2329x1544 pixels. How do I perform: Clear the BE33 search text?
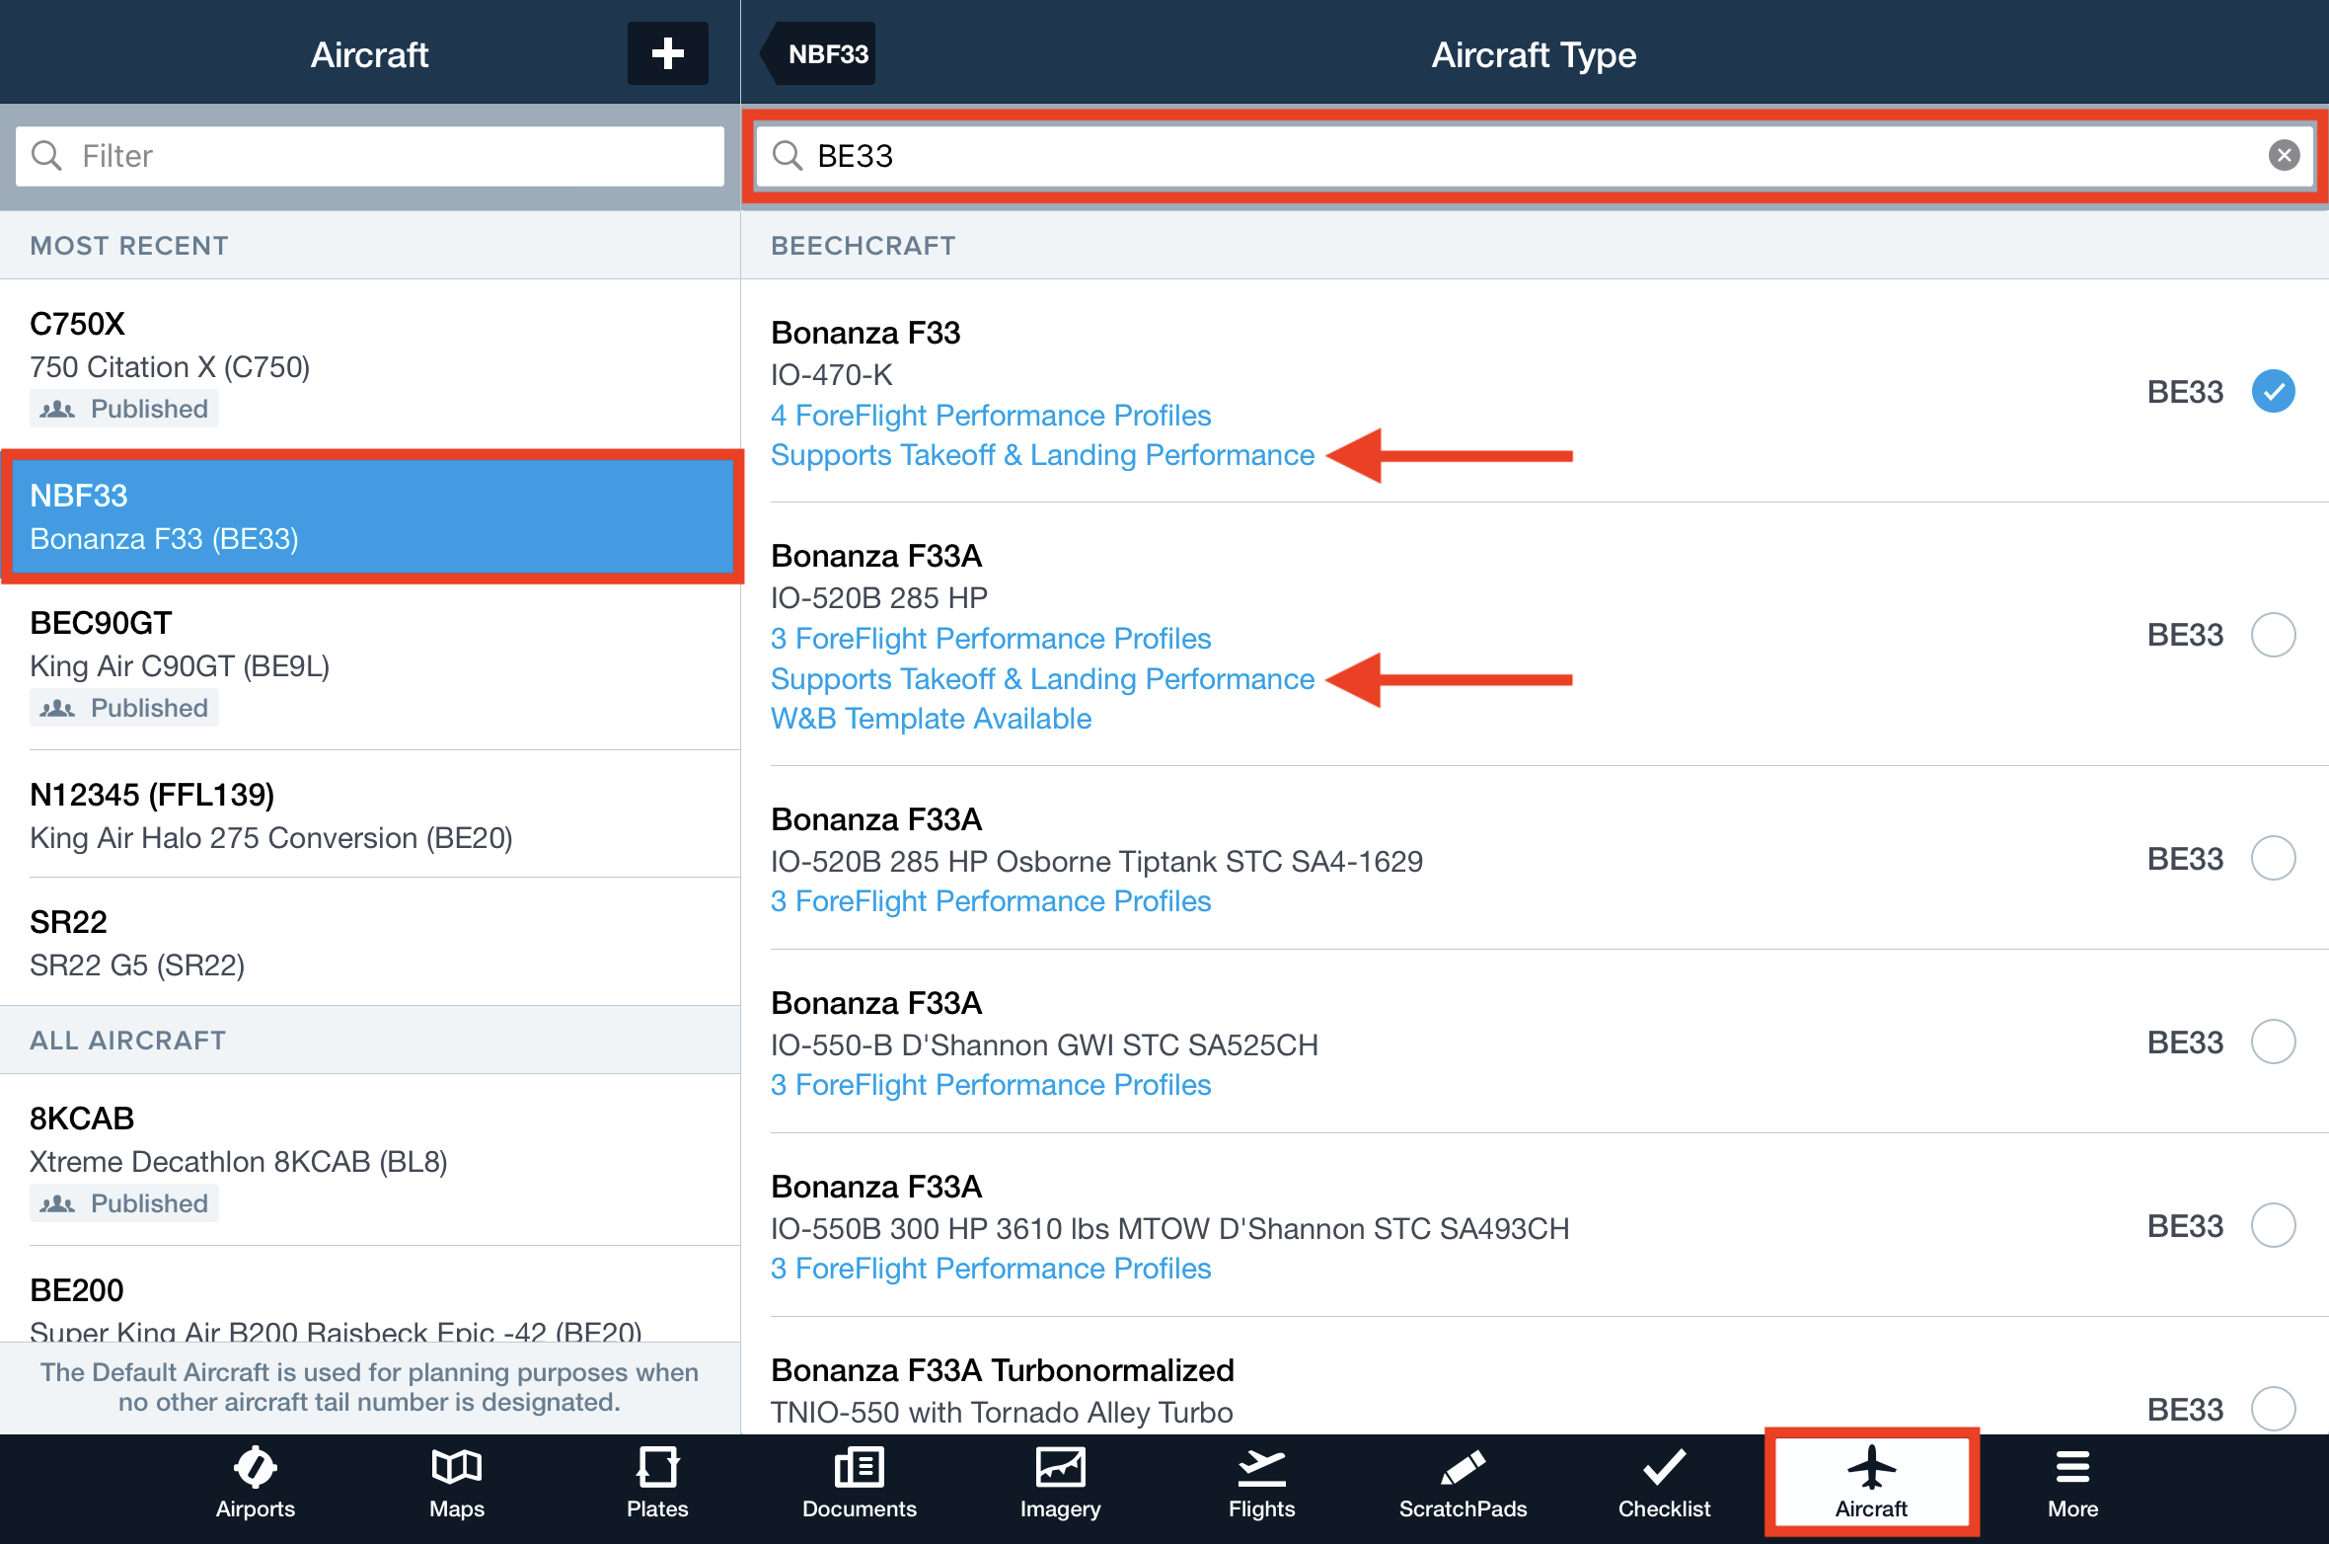click(x=2284, y=155)
